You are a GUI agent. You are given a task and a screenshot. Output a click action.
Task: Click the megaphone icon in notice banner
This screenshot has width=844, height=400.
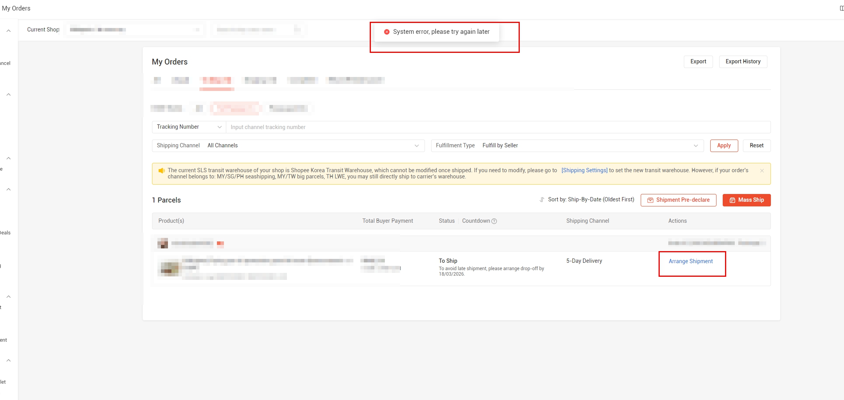coord(162,171)
